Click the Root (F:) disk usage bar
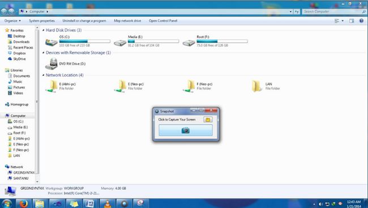This screenshot has height=208, width=368. 222,41
